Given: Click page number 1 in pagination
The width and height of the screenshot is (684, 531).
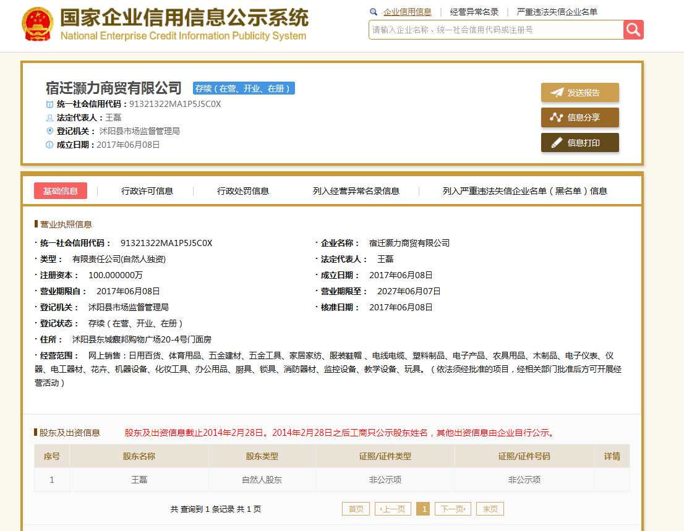Looking at the screenshot, I should tap(423, 509).
